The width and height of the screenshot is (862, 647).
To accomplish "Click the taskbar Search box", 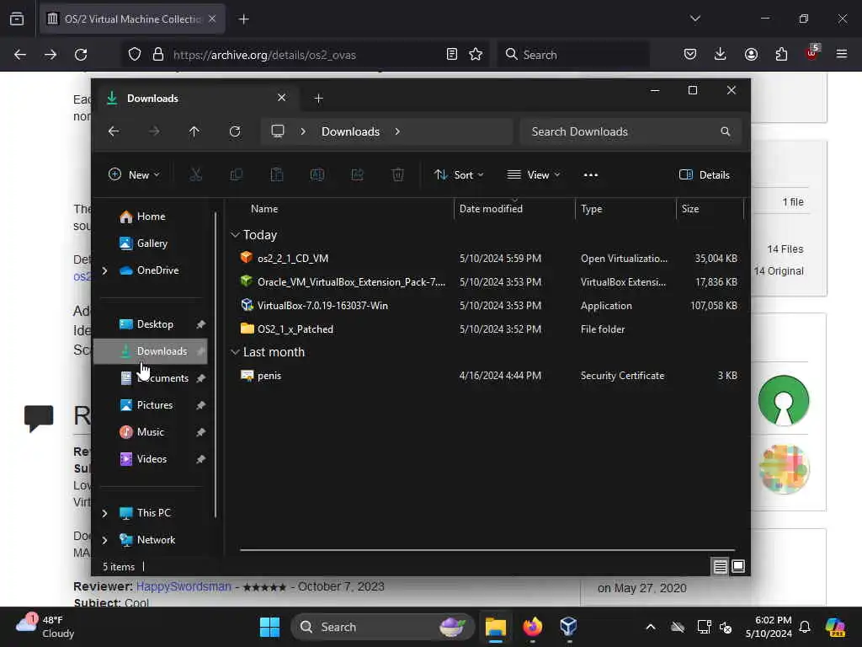I will pos(382,627).
